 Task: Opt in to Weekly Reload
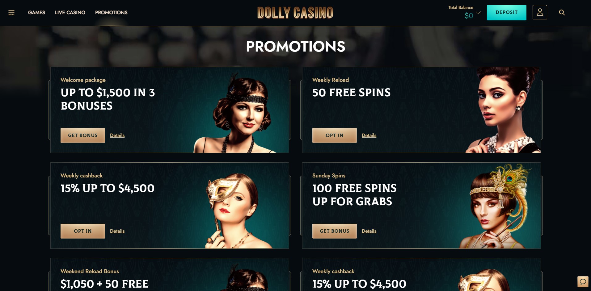click(334, 135)
